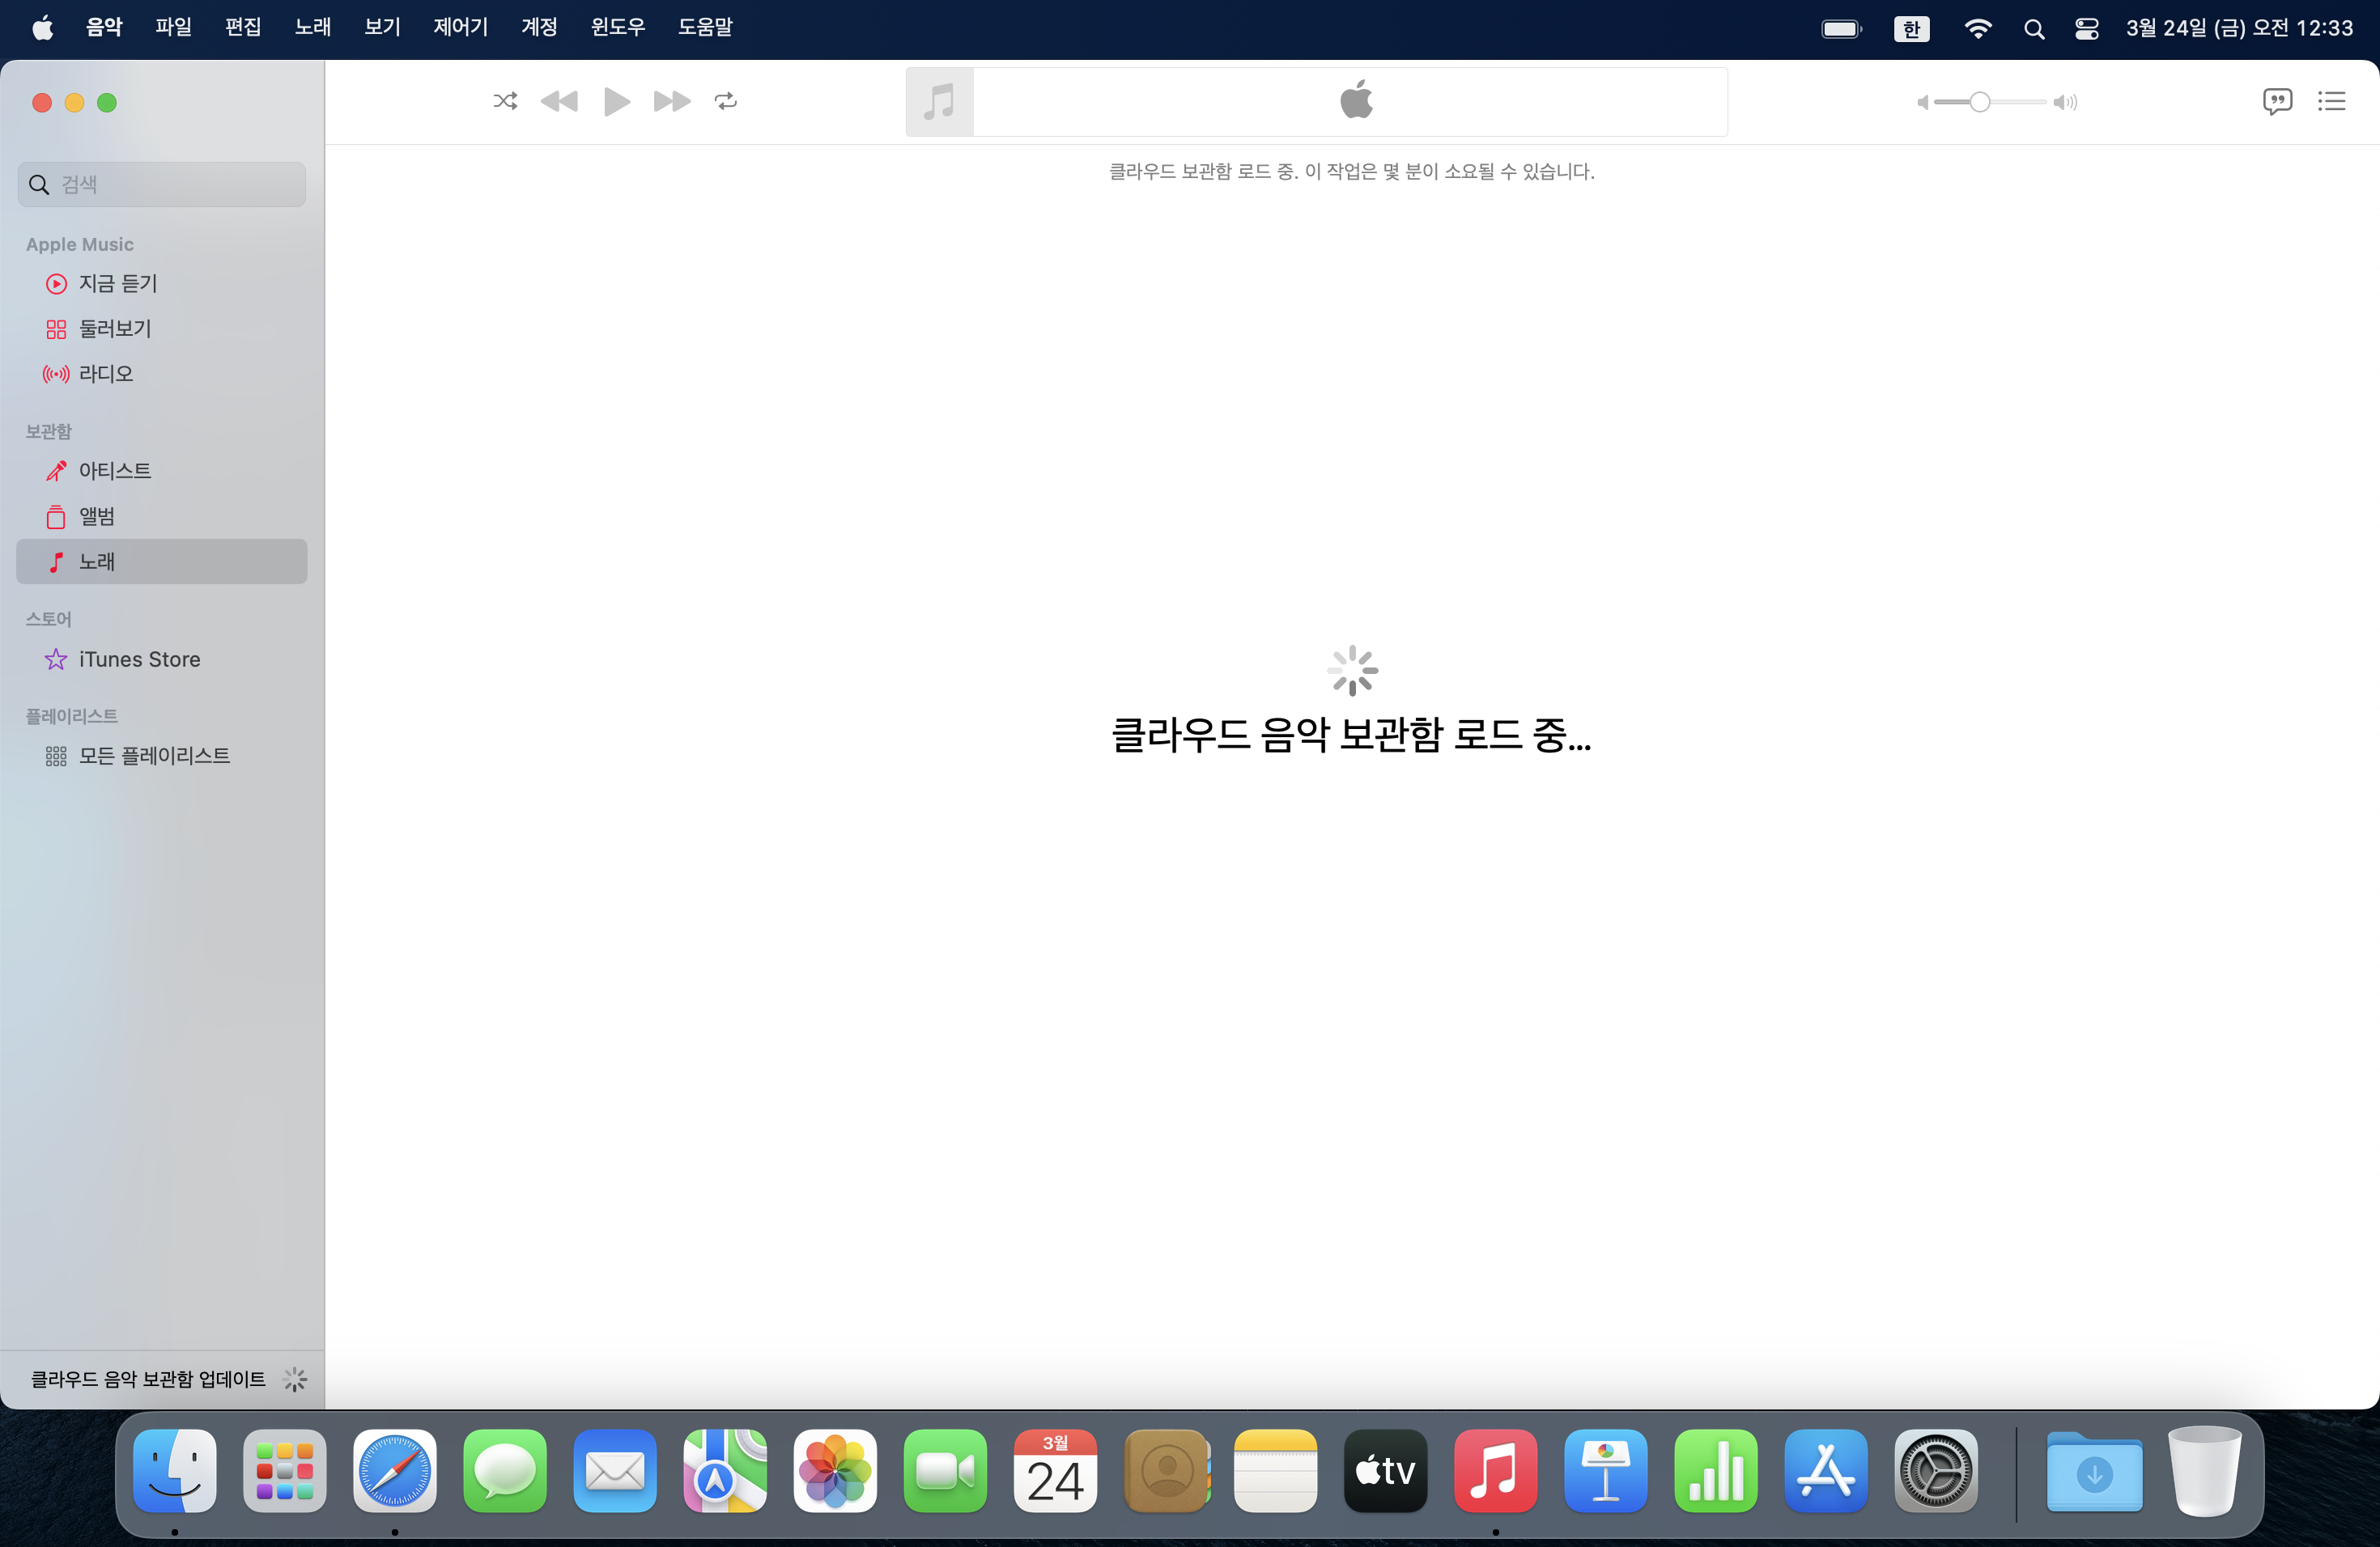Open iTunes Store from sidebar
Image resolution: width=2380 pixels, height=1547 pixels.
[x=139, y=659]
